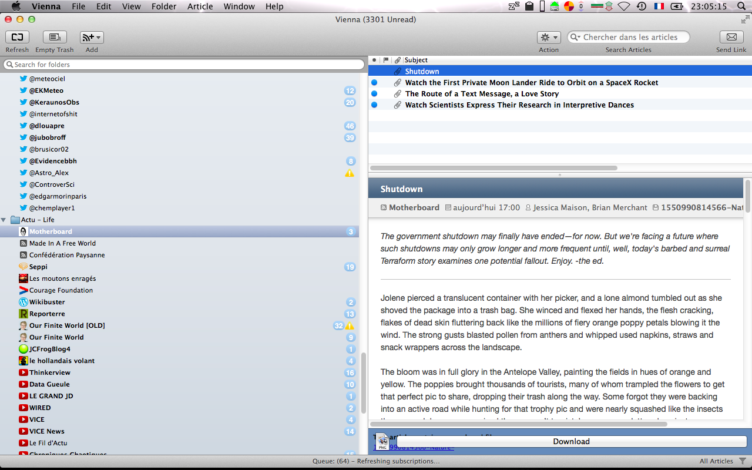Click the @KeraunosObs Twitter icon
This screenshot has height=470, width=752.
[x=23, y=102]
